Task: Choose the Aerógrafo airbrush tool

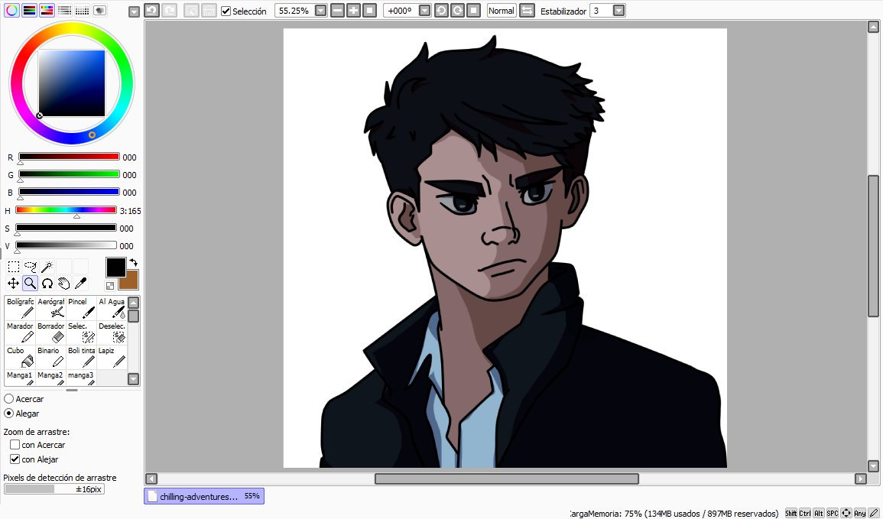Action: tap(50, 309)
